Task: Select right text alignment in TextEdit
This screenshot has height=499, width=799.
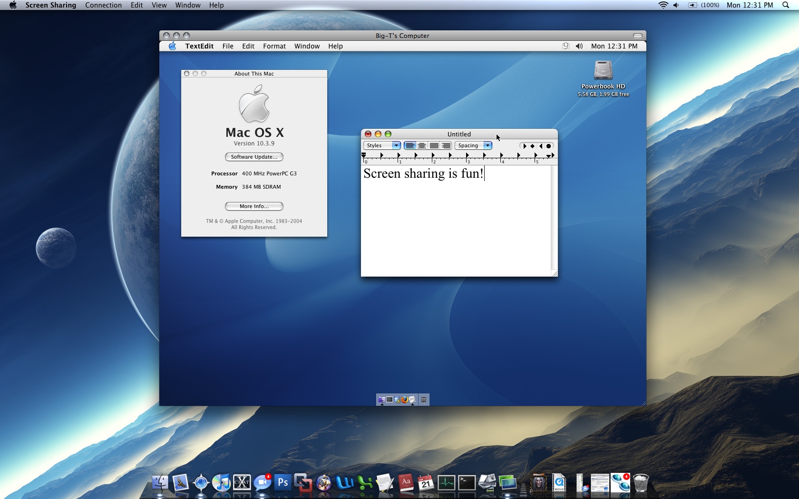Action: (446, 146)
